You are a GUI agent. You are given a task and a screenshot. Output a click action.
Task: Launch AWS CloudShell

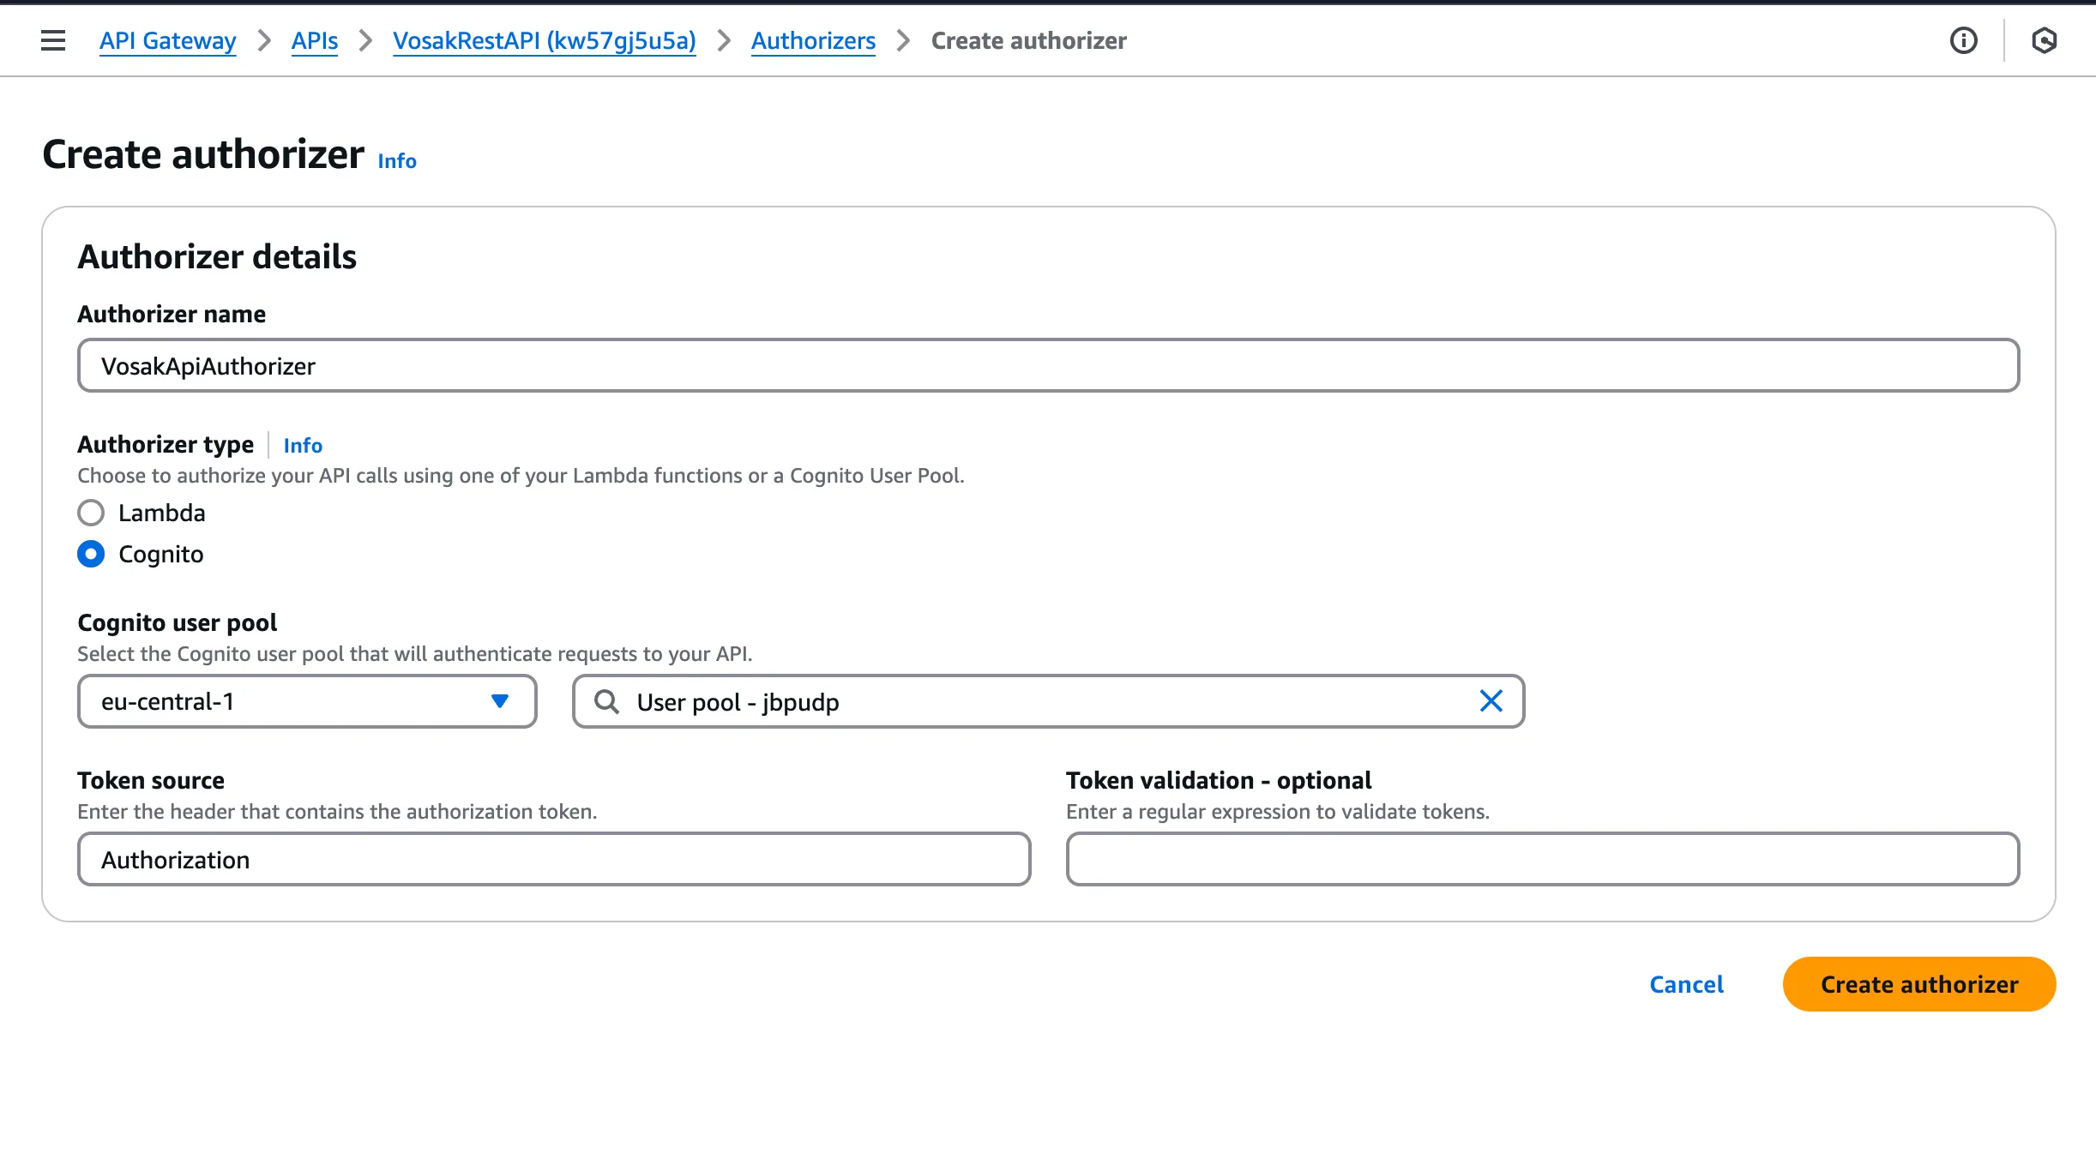2046,40
